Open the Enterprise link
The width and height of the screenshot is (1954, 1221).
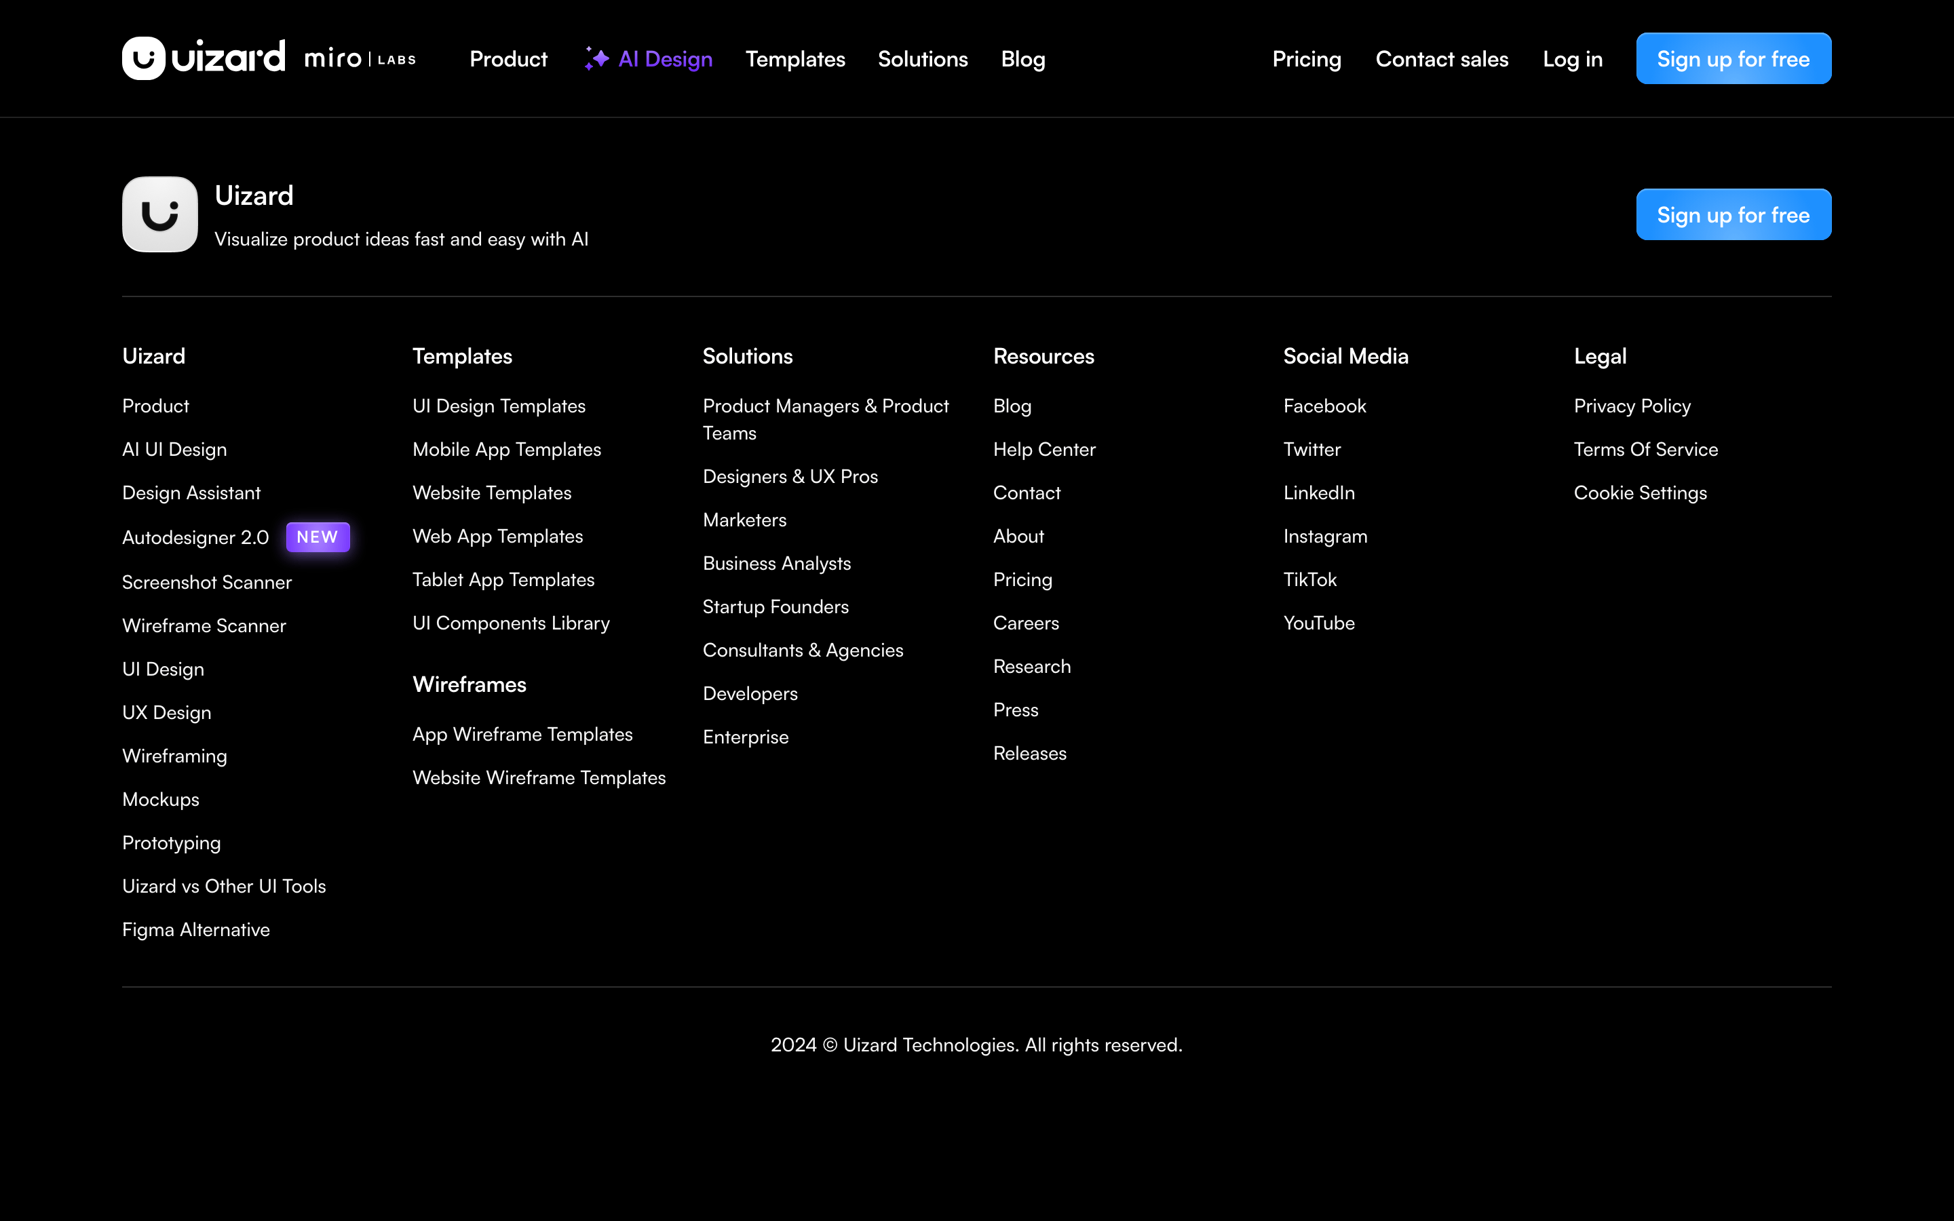746,737
